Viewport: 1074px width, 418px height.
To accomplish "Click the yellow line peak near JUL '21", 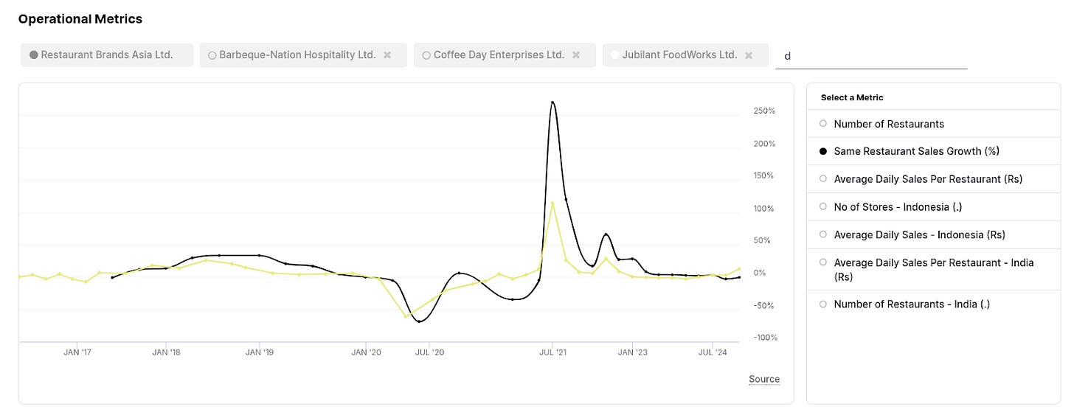I will click(x=552, y=202).
